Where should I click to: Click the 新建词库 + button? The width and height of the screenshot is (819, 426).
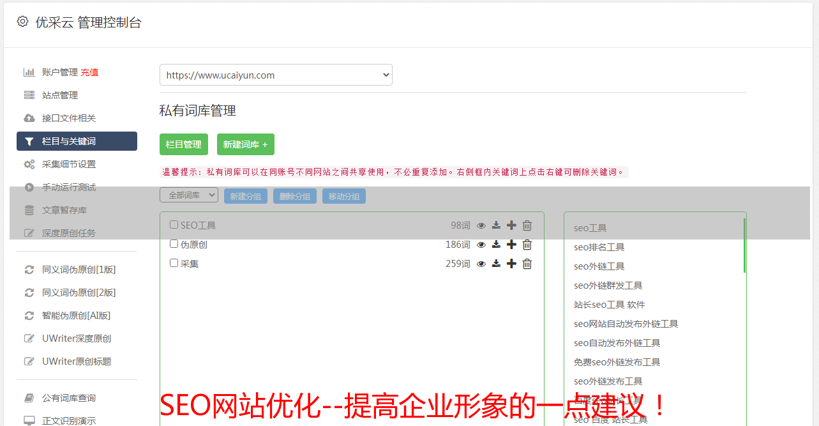coord(246,144)
